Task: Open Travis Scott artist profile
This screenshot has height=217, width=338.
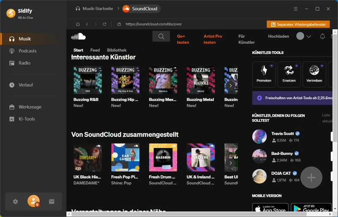Action: click(282, 133)
